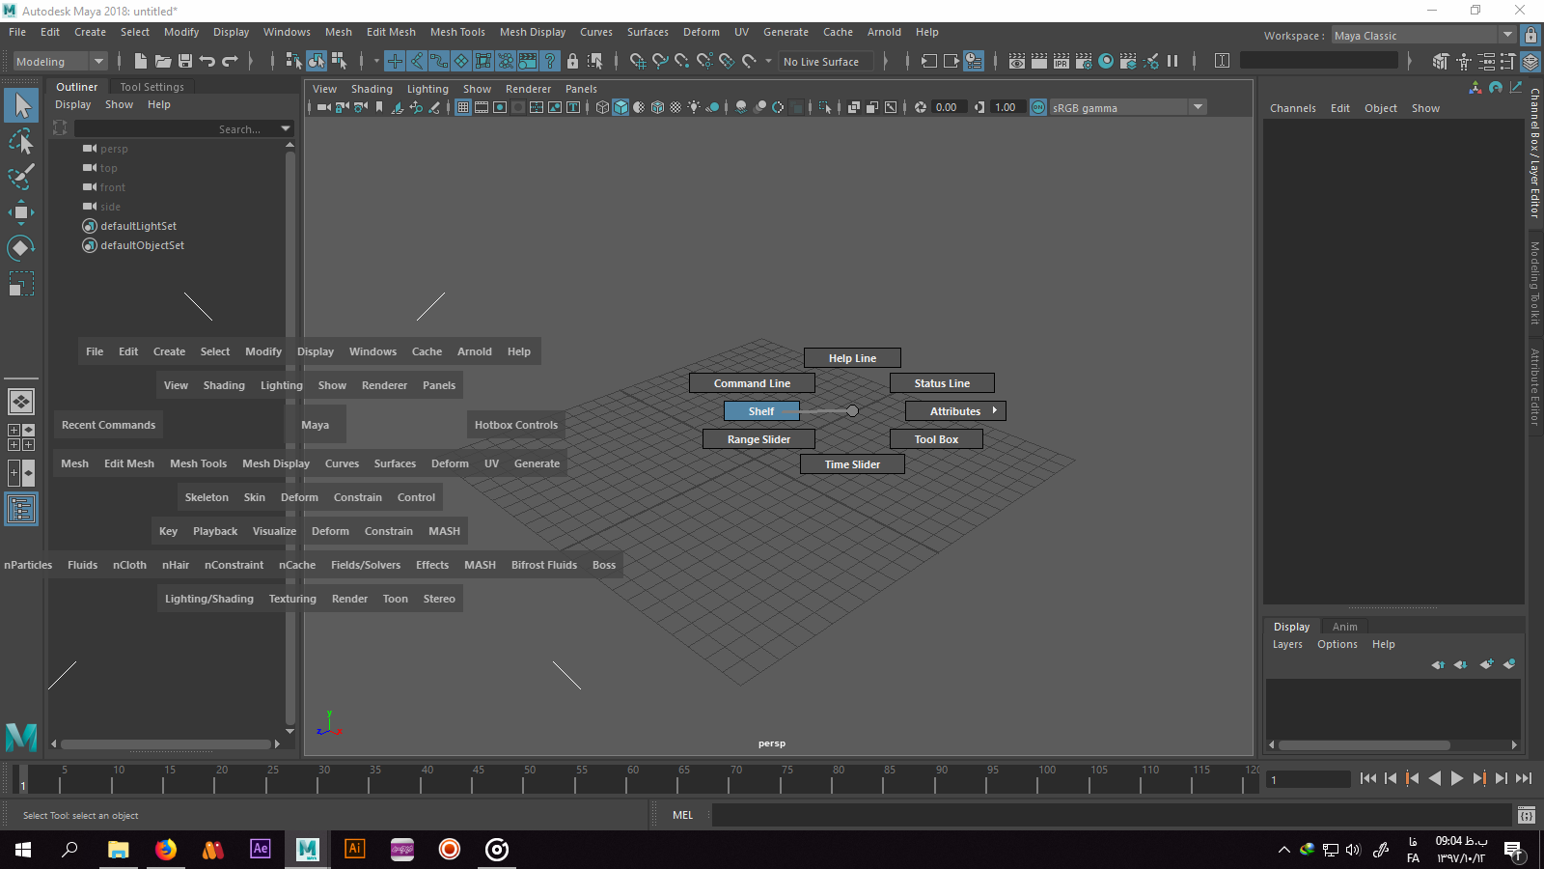This screenshot has width=1544, height=869.
Task: Open the Modeling Toolkit cube icon
Action: point(1440,61)
